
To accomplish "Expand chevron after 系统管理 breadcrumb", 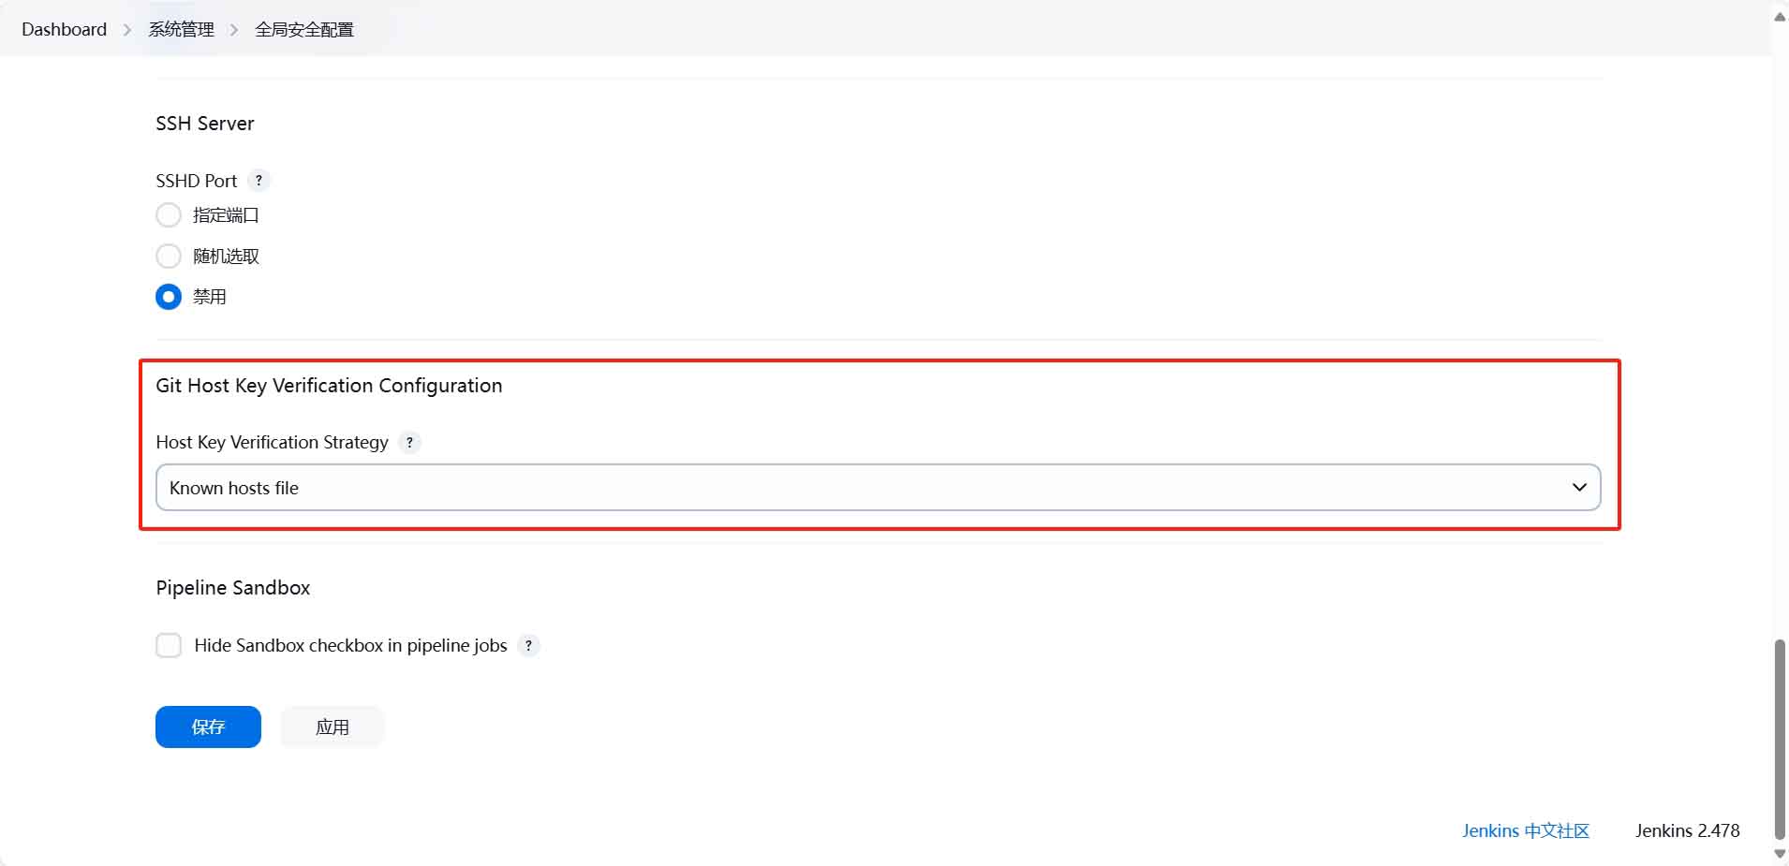I will tap(234, 30).
